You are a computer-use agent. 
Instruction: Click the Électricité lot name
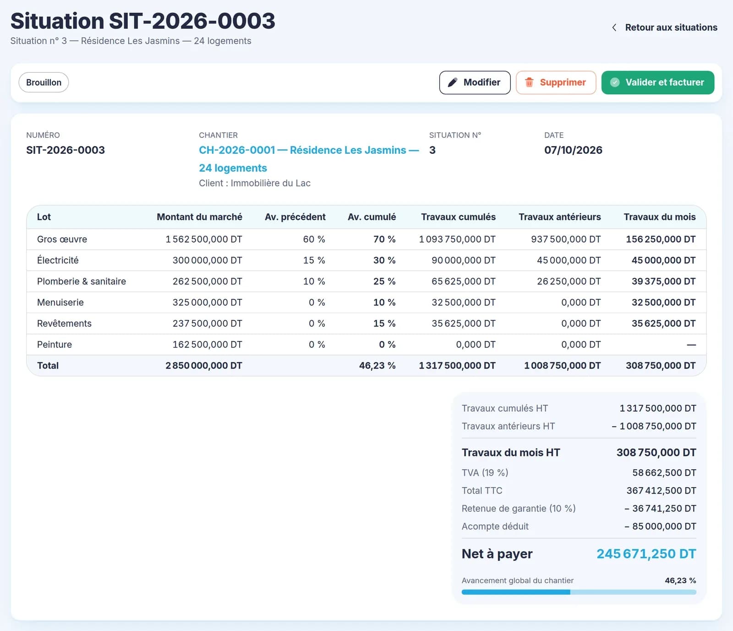[58, 260]
